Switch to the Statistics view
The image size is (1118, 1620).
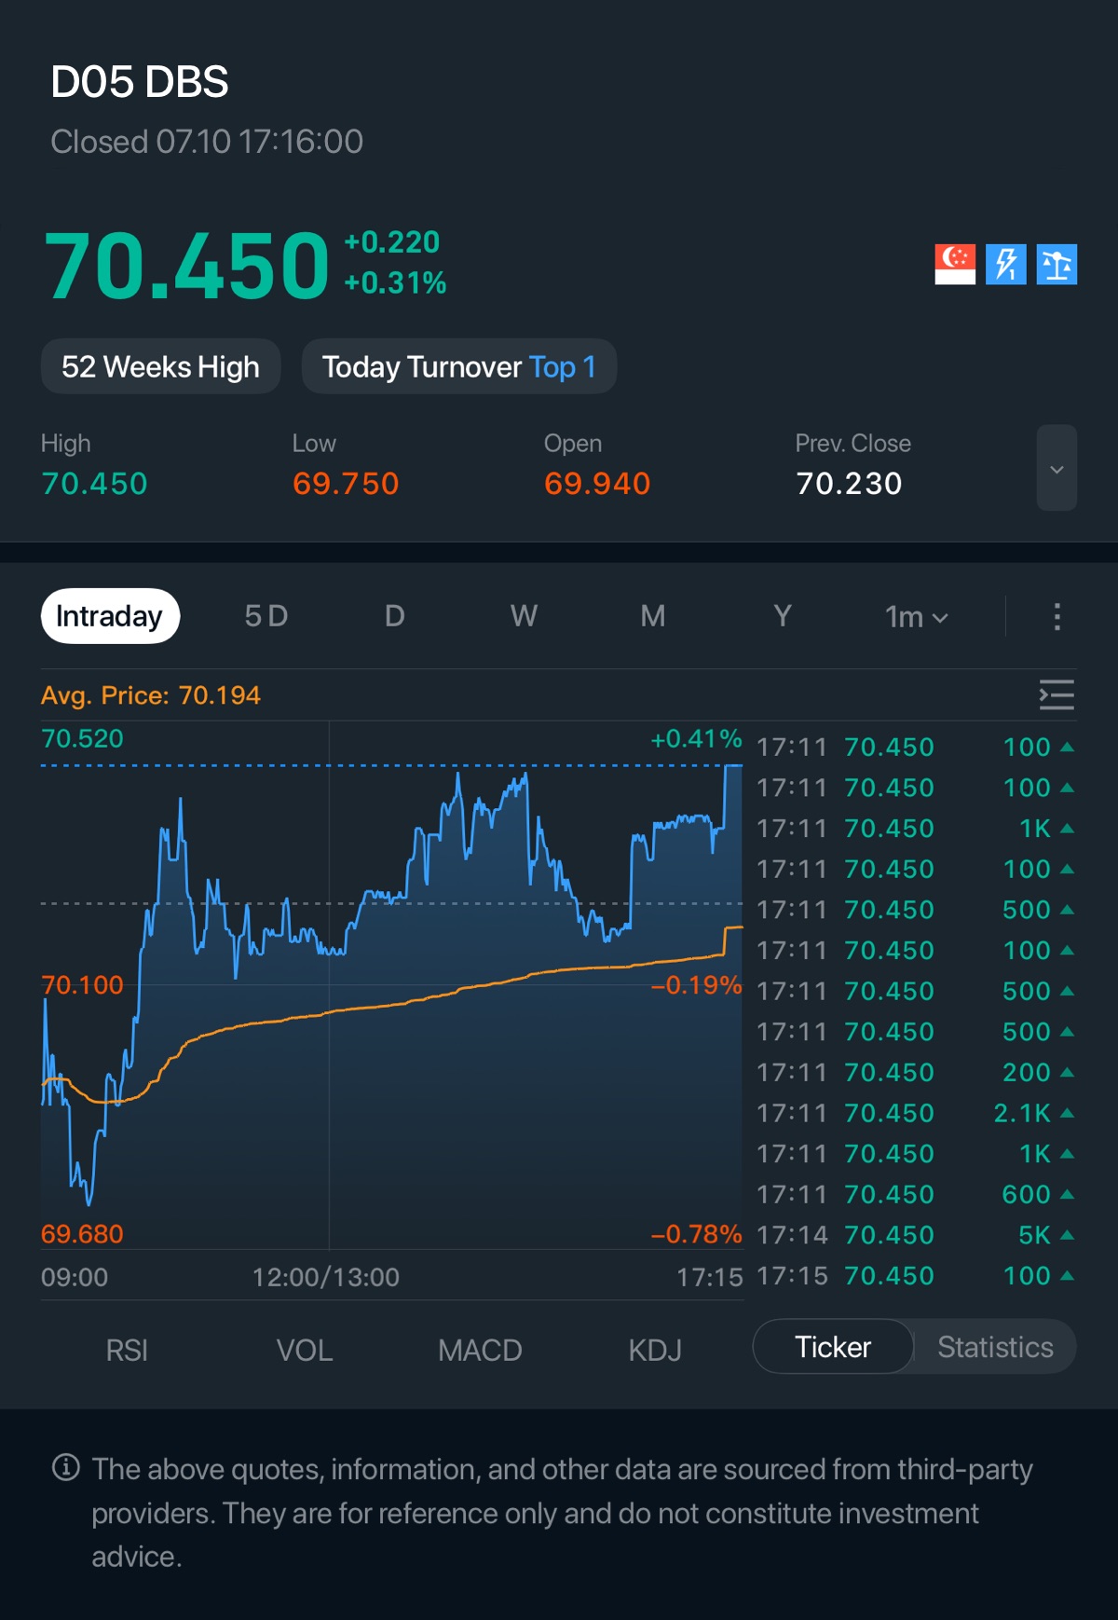[995, 1347]
